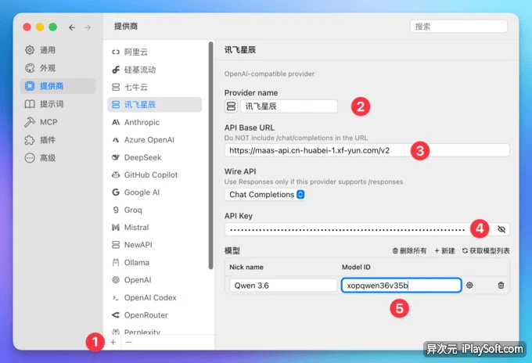The width and height of the screenshot is (532, 363).
Task: Click the Model ID column header
Action: pos(356,268)
